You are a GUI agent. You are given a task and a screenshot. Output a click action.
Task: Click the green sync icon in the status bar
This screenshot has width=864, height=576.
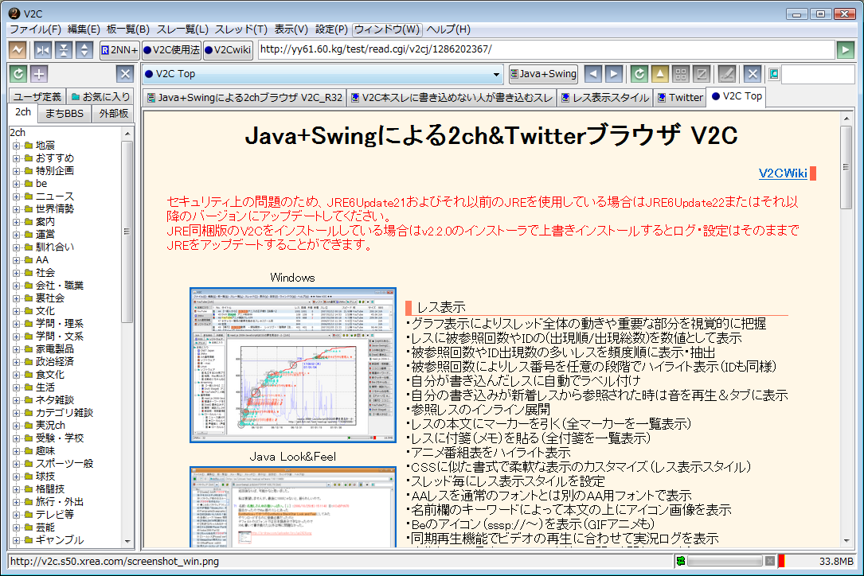click(679, 561)
